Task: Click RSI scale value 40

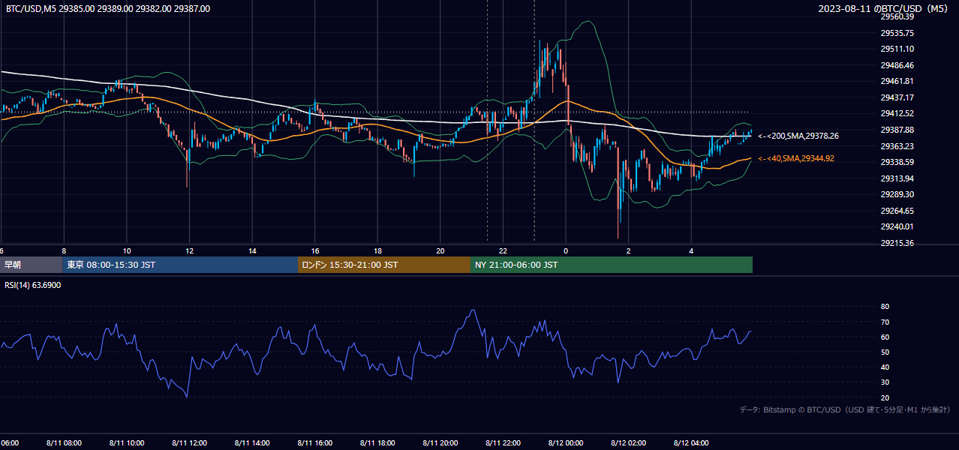Action: pyautogui.click(x=885, y=367)
